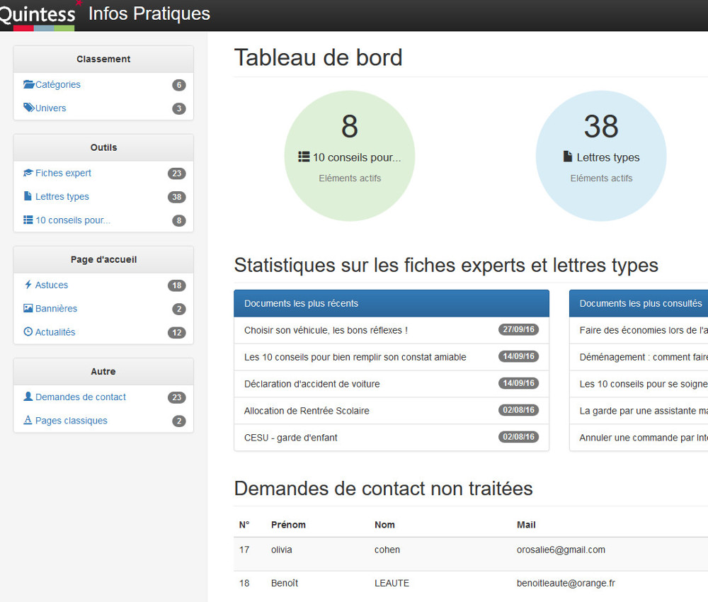Select the contact request row for olivia cohen
The height and width of the screenshot is (602, 708).
click(425, 550)
